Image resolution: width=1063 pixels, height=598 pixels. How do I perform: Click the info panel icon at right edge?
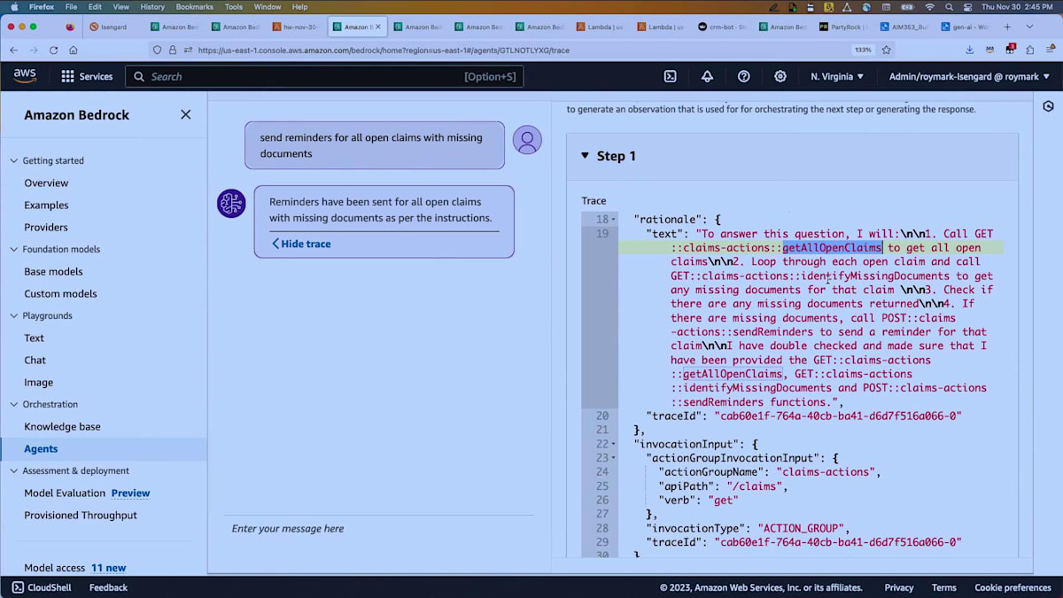1048,105
